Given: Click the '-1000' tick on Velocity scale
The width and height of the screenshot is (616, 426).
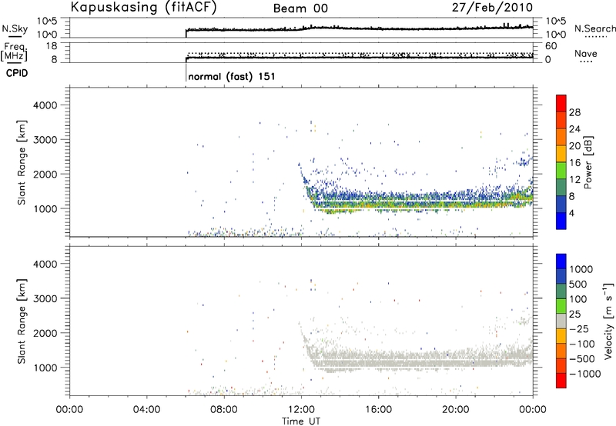Looking at the screenshot, I should (x=585, y=374).
